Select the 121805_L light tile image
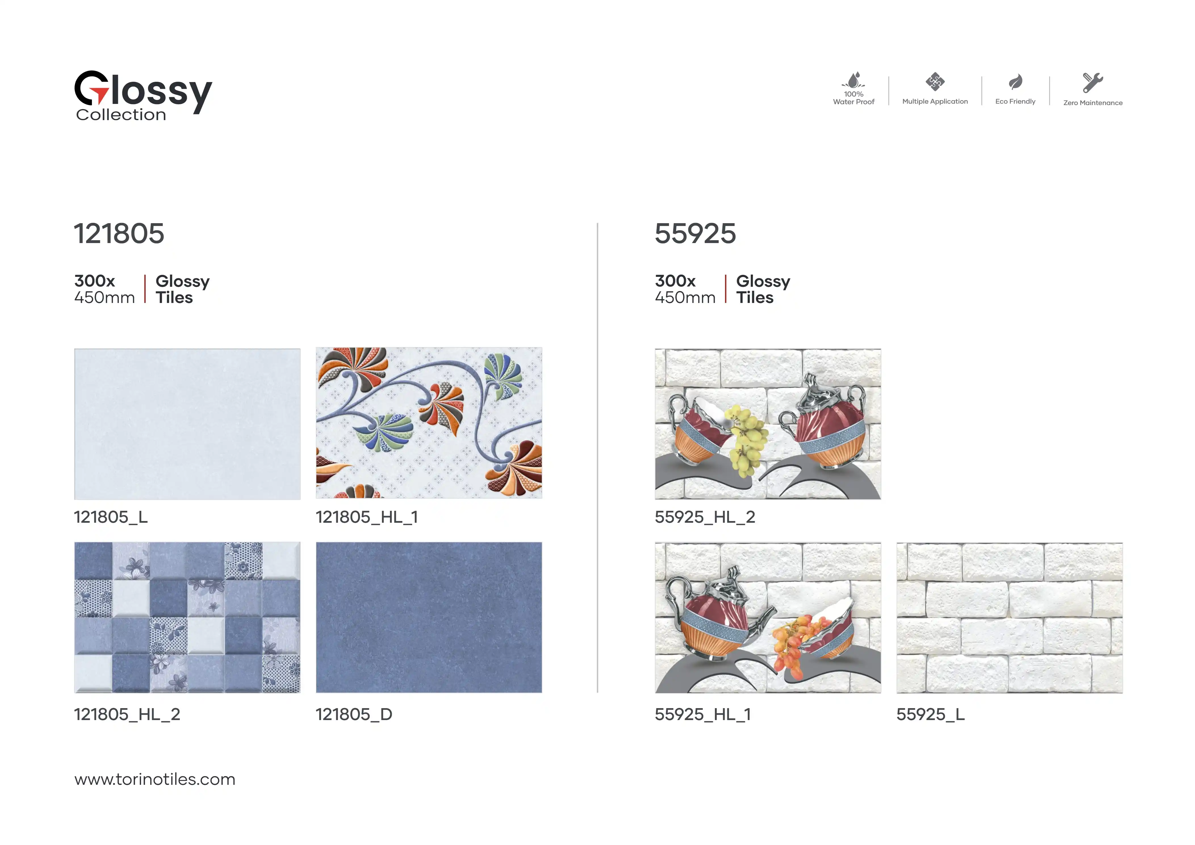This screenshot has width=1195, height=845. click(187, 424)
